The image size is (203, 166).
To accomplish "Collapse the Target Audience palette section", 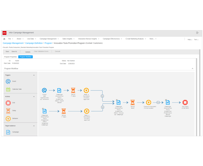I will pyautogui.click(x=34, y=126).
